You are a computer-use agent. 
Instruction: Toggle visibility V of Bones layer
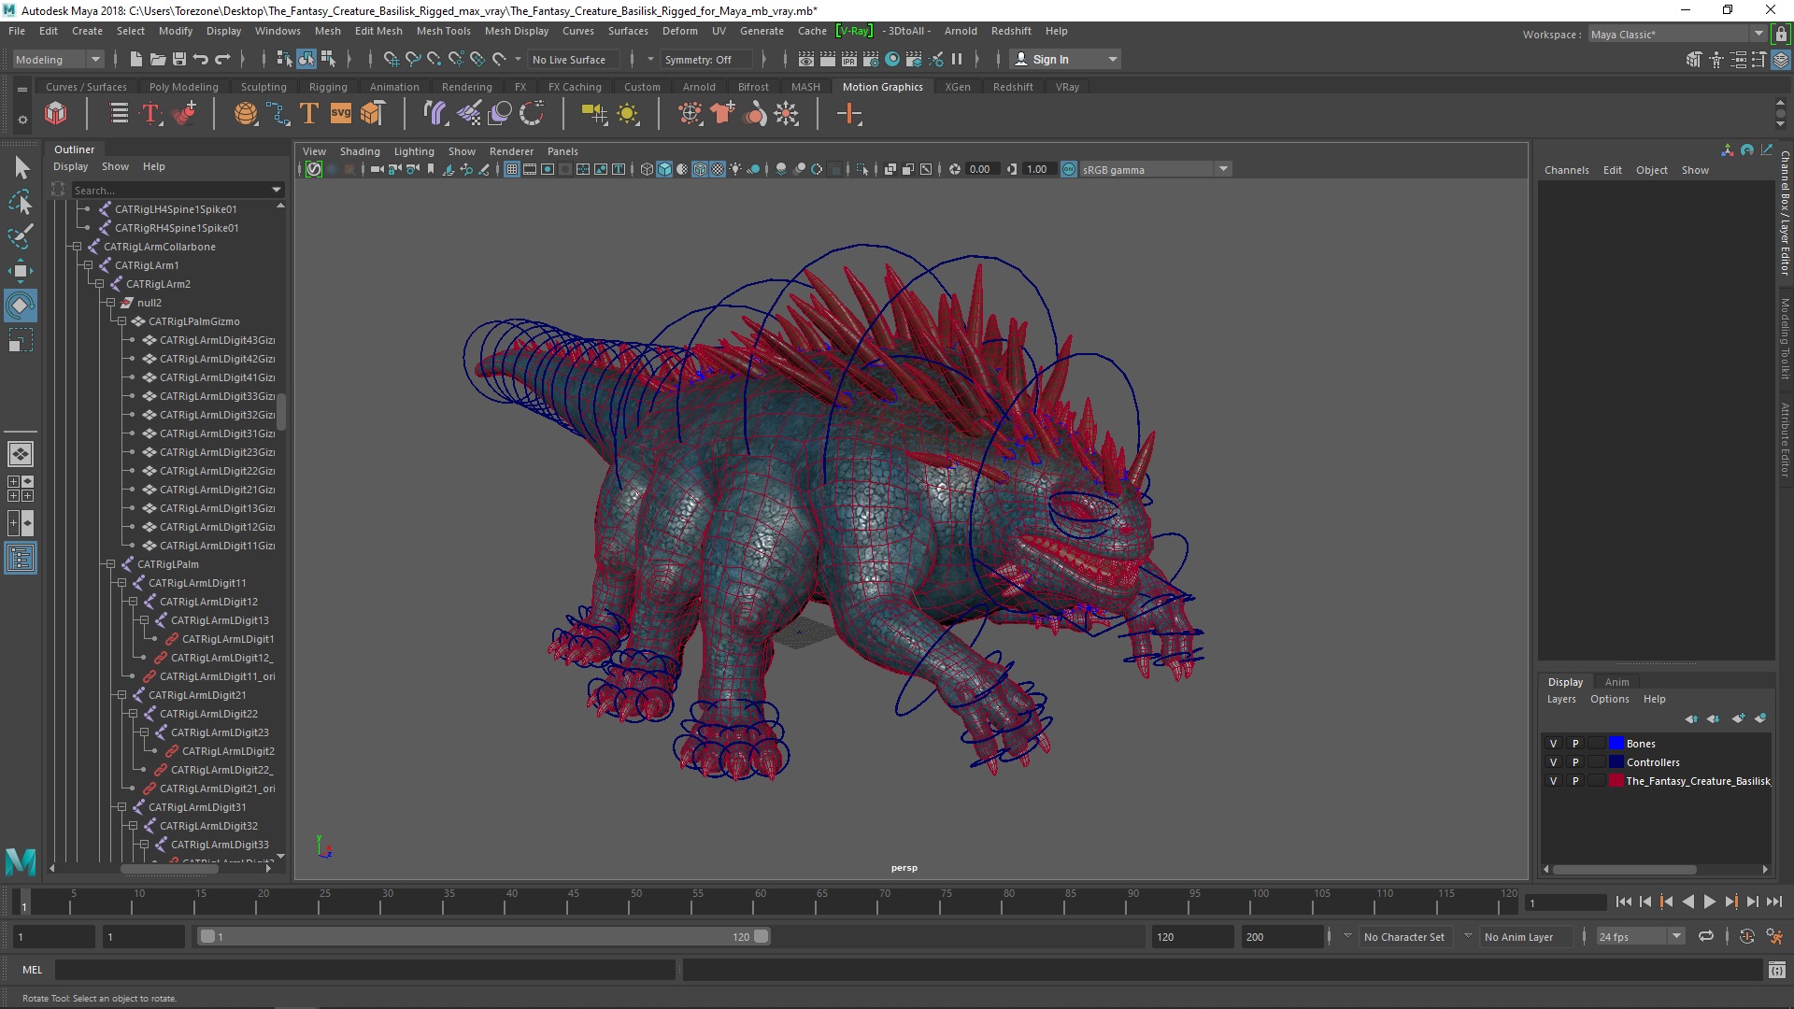click(1553, 744)
